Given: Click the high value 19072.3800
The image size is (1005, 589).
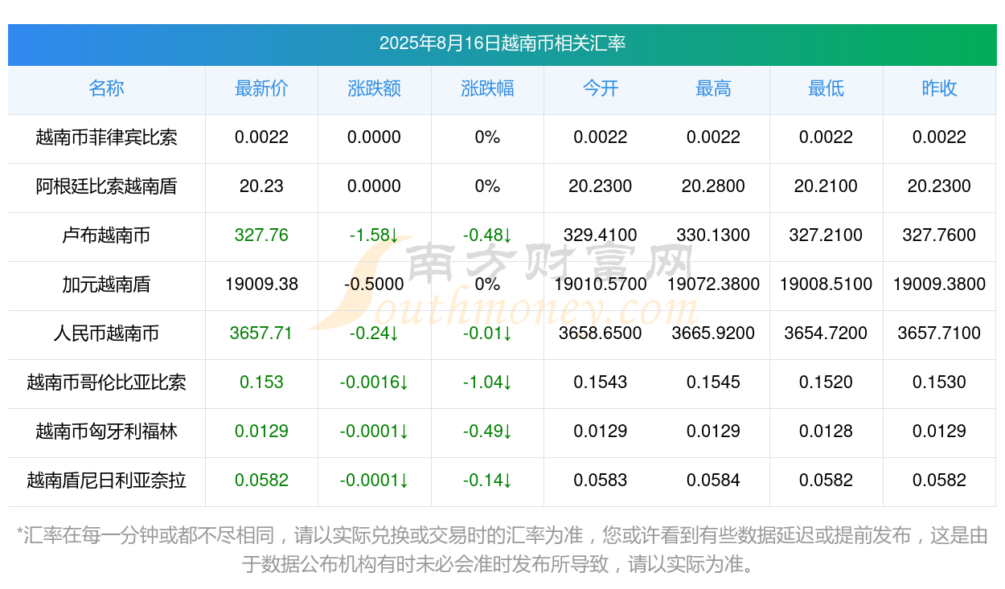Looking at the screenshot, I should pyautogui.click(x=713, y=284).
